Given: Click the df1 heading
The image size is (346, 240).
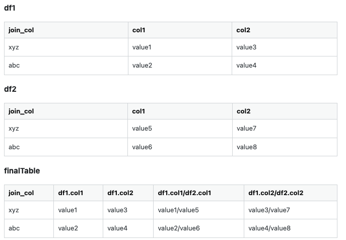Looking at the screenshot, I should [10, 8].
